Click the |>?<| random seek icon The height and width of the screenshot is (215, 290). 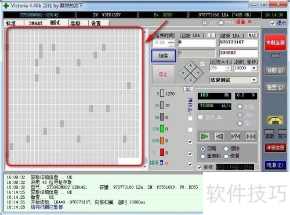pos(235,137)
